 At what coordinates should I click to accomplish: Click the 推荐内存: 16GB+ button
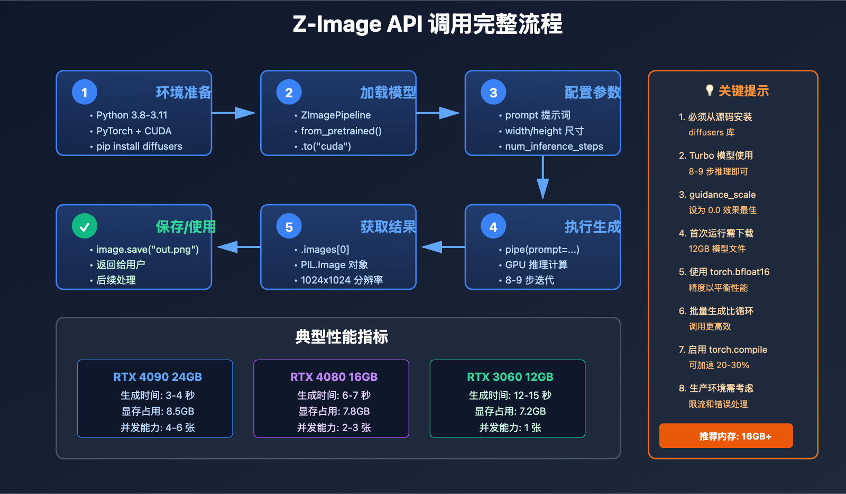coord(725,436)
